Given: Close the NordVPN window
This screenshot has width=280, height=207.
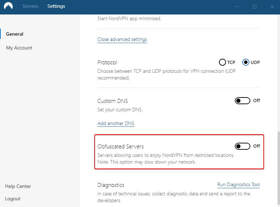Looking at the screenshot, I should click(272, 7).
